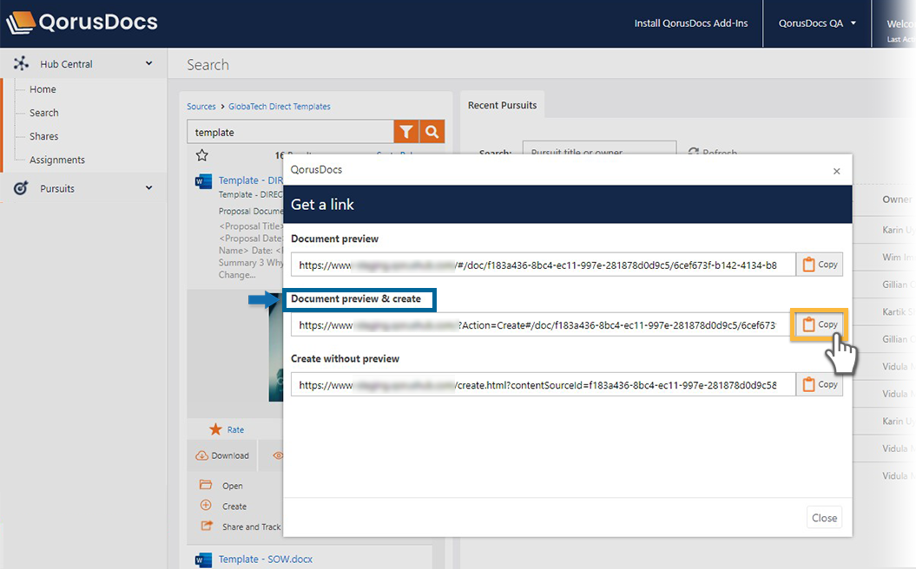Click the template search input field
This screenshot has height=569, width=916.
[x=290, y=132]
